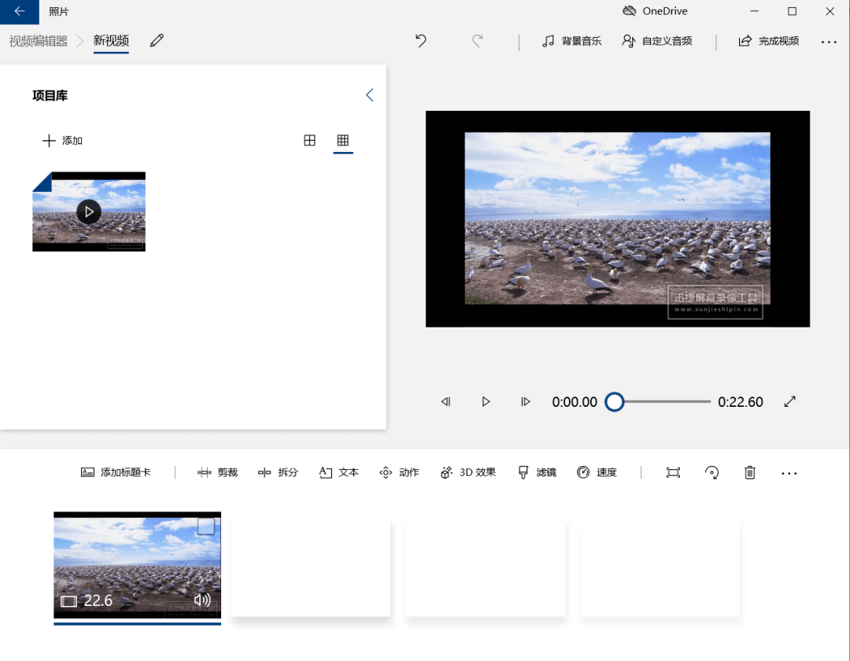Expand preview to full screen
This screenshot has width=850, height=661.
tap(790, 401)
